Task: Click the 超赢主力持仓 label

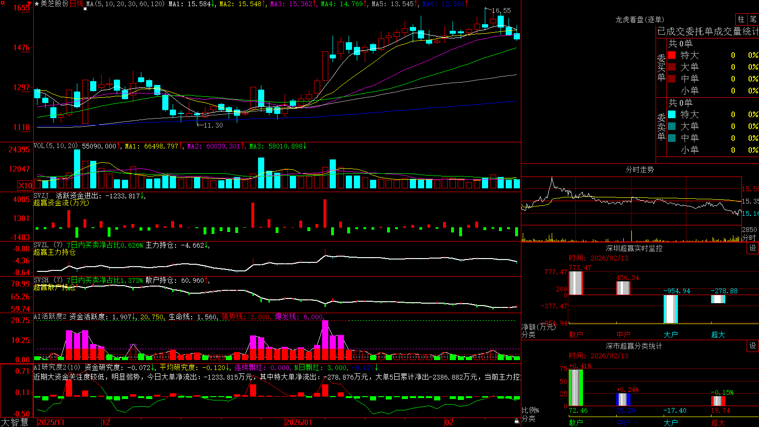Action: click(x=55, y=252)
